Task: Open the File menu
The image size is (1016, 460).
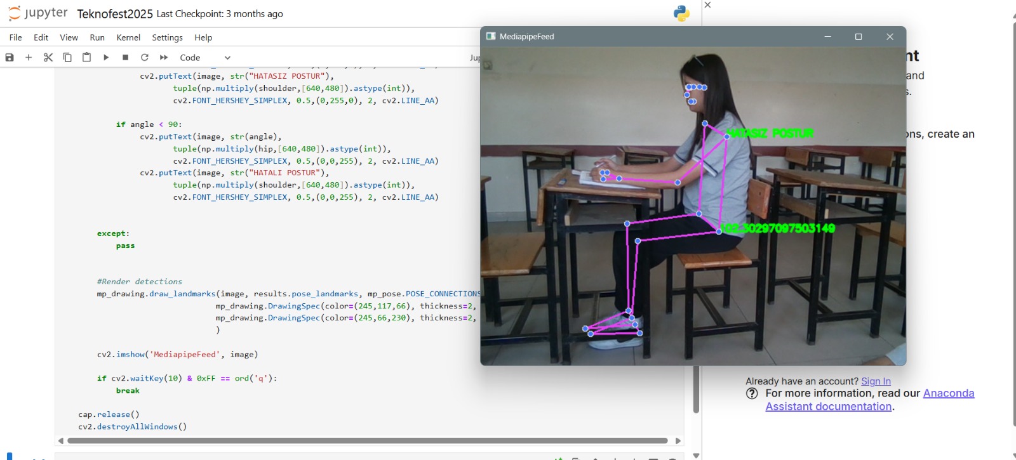Action: pyautogui.click(x=16, y=37)
